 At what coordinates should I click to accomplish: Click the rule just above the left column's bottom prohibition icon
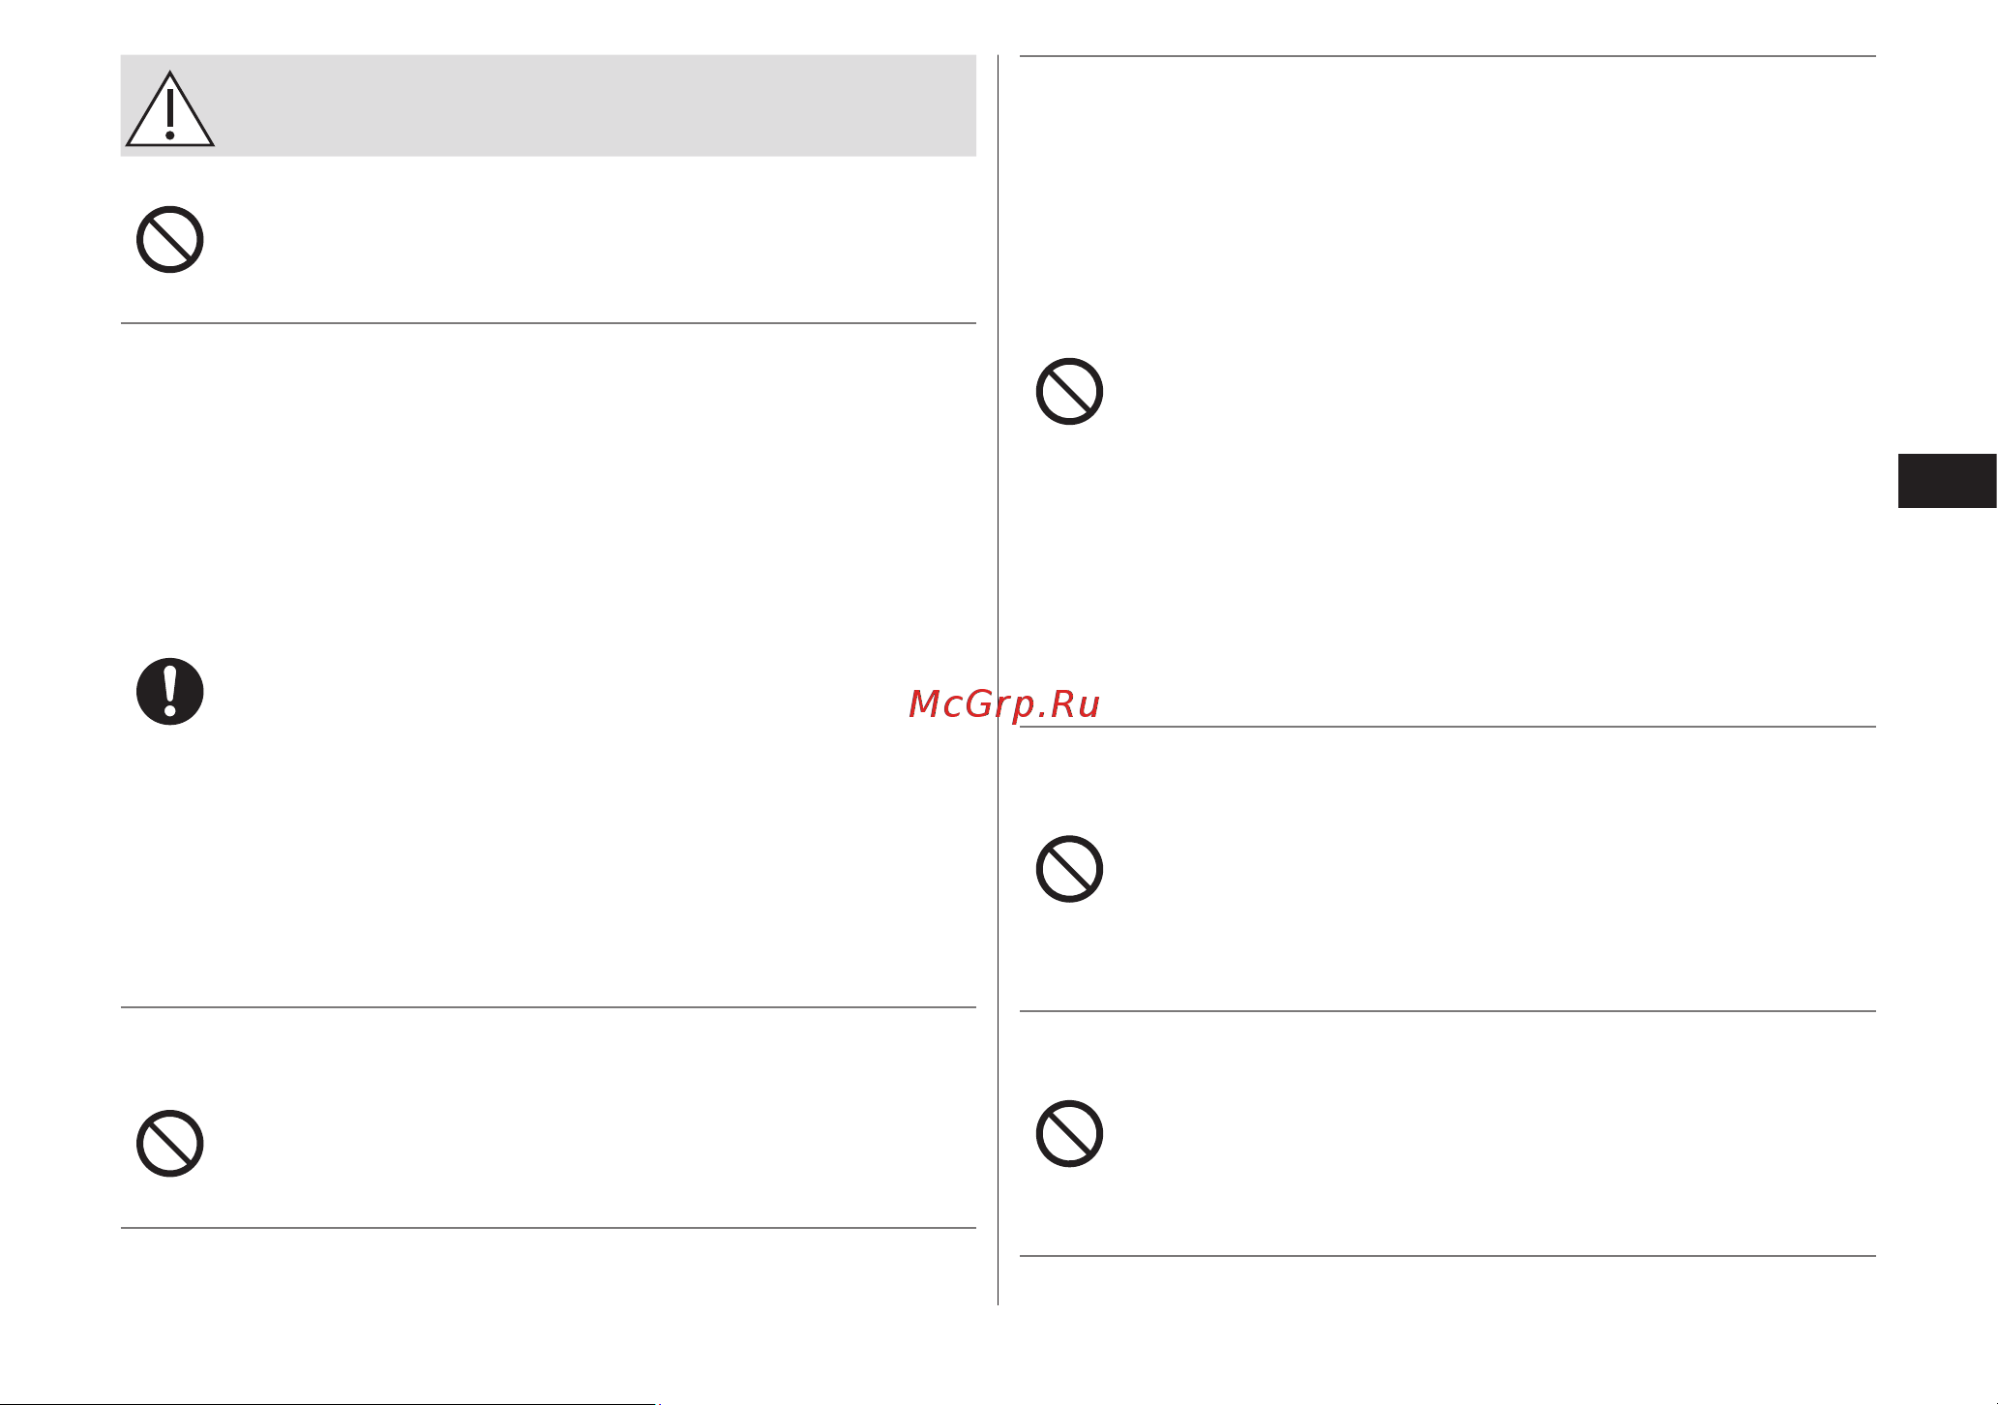click(548, 1007)
